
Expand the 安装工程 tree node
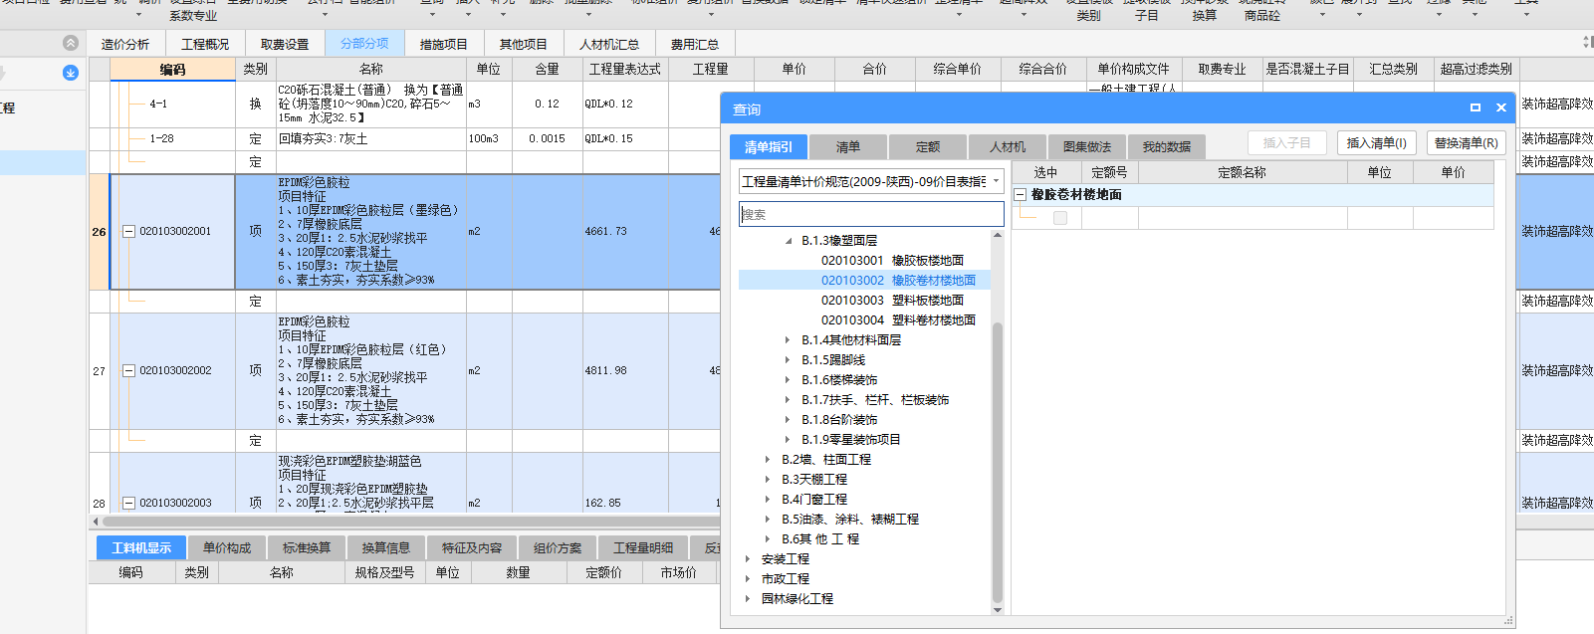[x=748, y=559]
